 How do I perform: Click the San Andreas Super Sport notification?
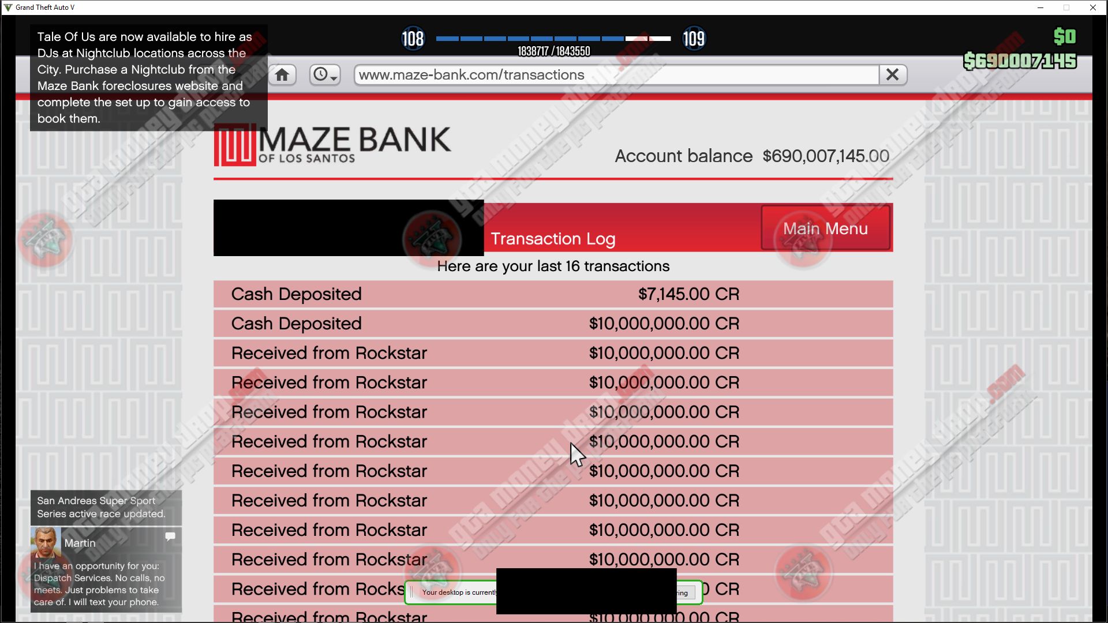click(106, 507)
